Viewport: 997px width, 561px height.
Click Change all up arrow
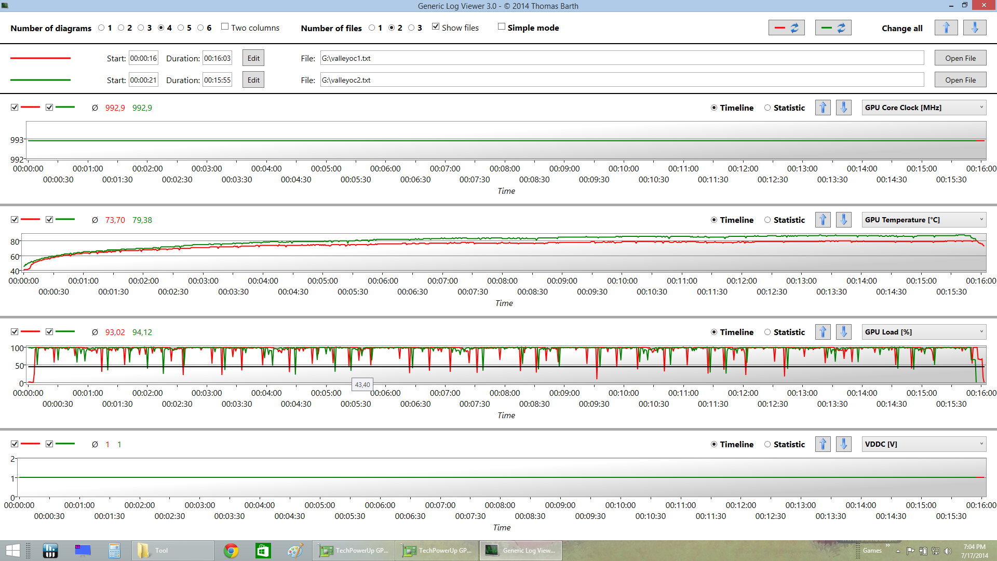point(946,28)
